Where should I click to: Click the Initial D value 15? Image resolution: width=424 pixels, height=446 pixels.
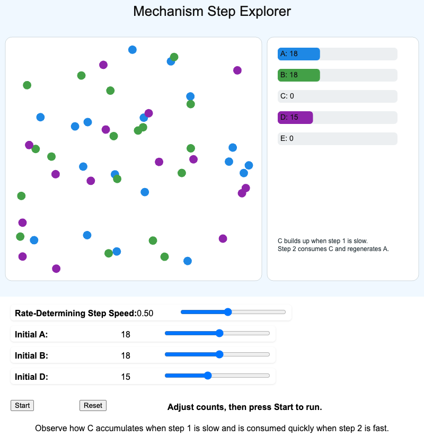click(x=126, y=377)
